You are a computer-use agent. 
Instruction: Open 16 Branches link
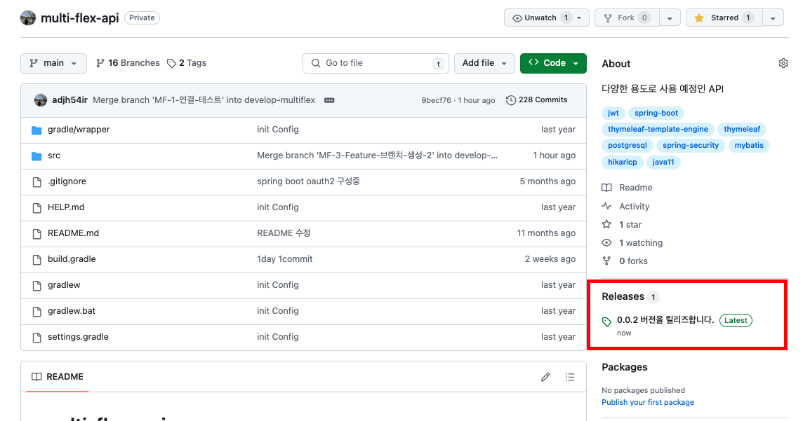click(x=128, y=63)
